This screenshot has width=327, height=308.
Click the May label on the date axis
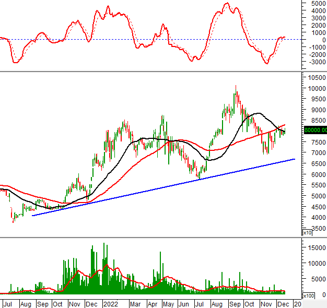pyautogui.click(x=168, y=303)
